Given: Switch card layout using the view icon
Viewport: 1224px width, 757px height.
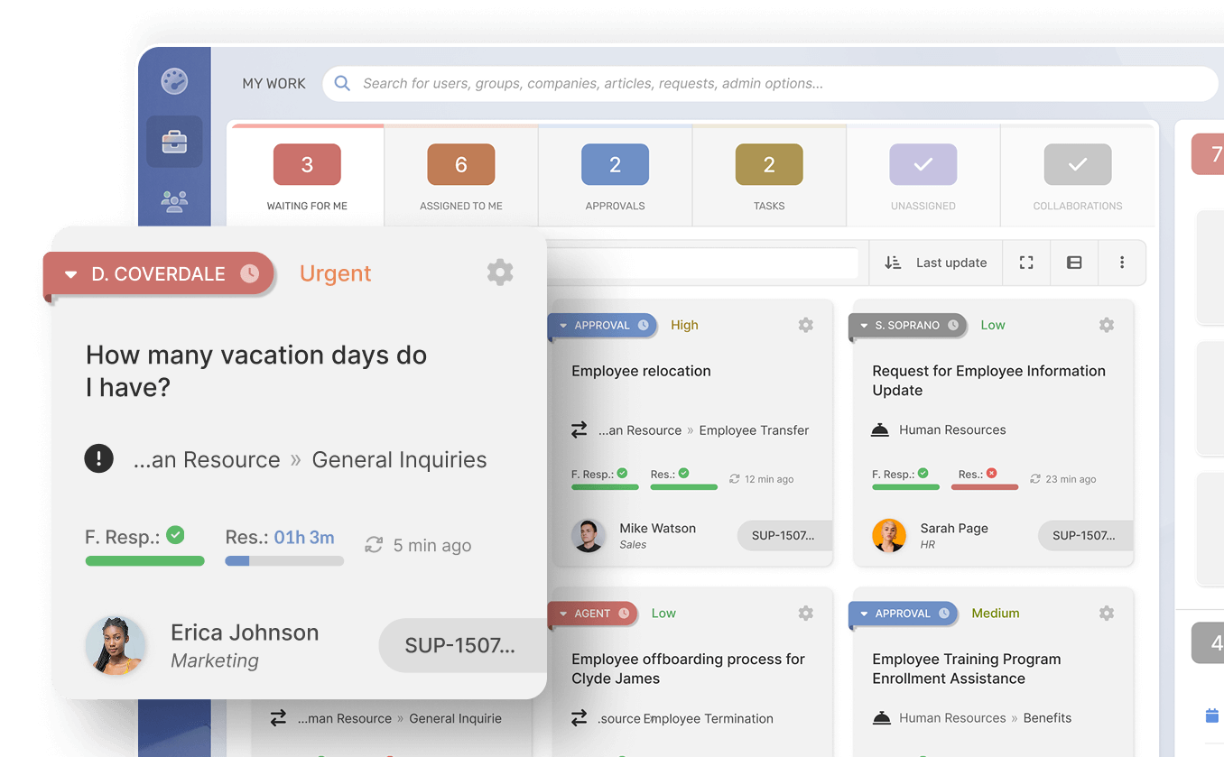Looking at the screenshot, I should point(1074,263).
